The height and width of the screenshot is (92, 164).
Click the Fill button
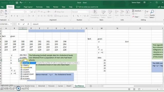click(135, 14)
